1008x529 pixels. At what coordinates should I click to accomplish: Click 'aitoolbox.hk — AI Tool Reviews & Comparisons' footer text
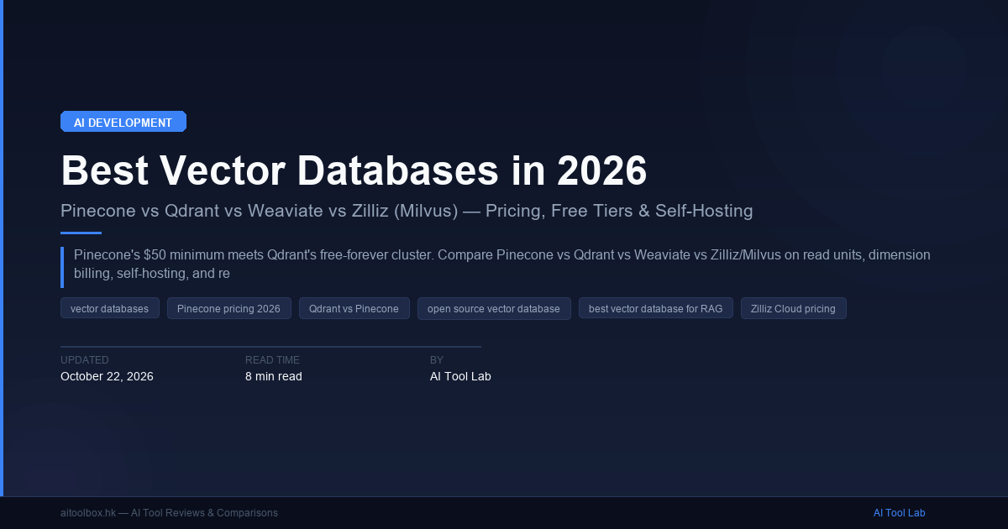[169, 512]
